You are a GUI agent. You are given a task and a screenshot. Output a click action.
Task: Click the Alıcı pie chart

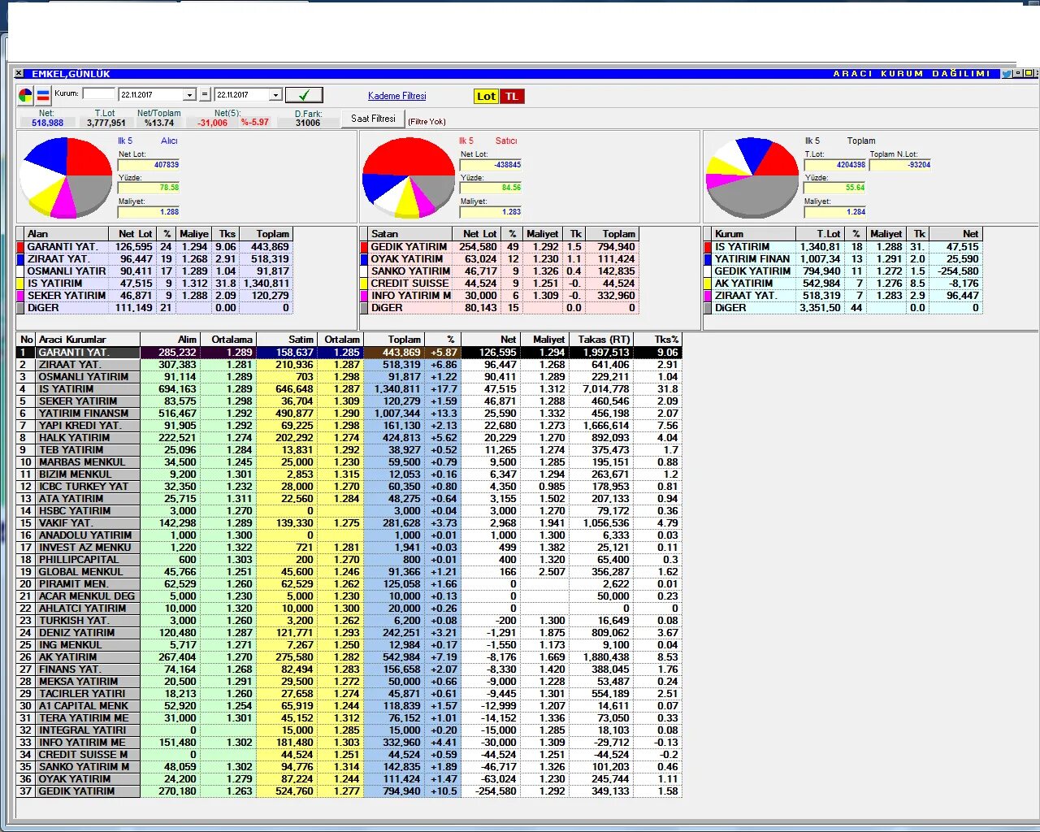(x=66, y=177)
